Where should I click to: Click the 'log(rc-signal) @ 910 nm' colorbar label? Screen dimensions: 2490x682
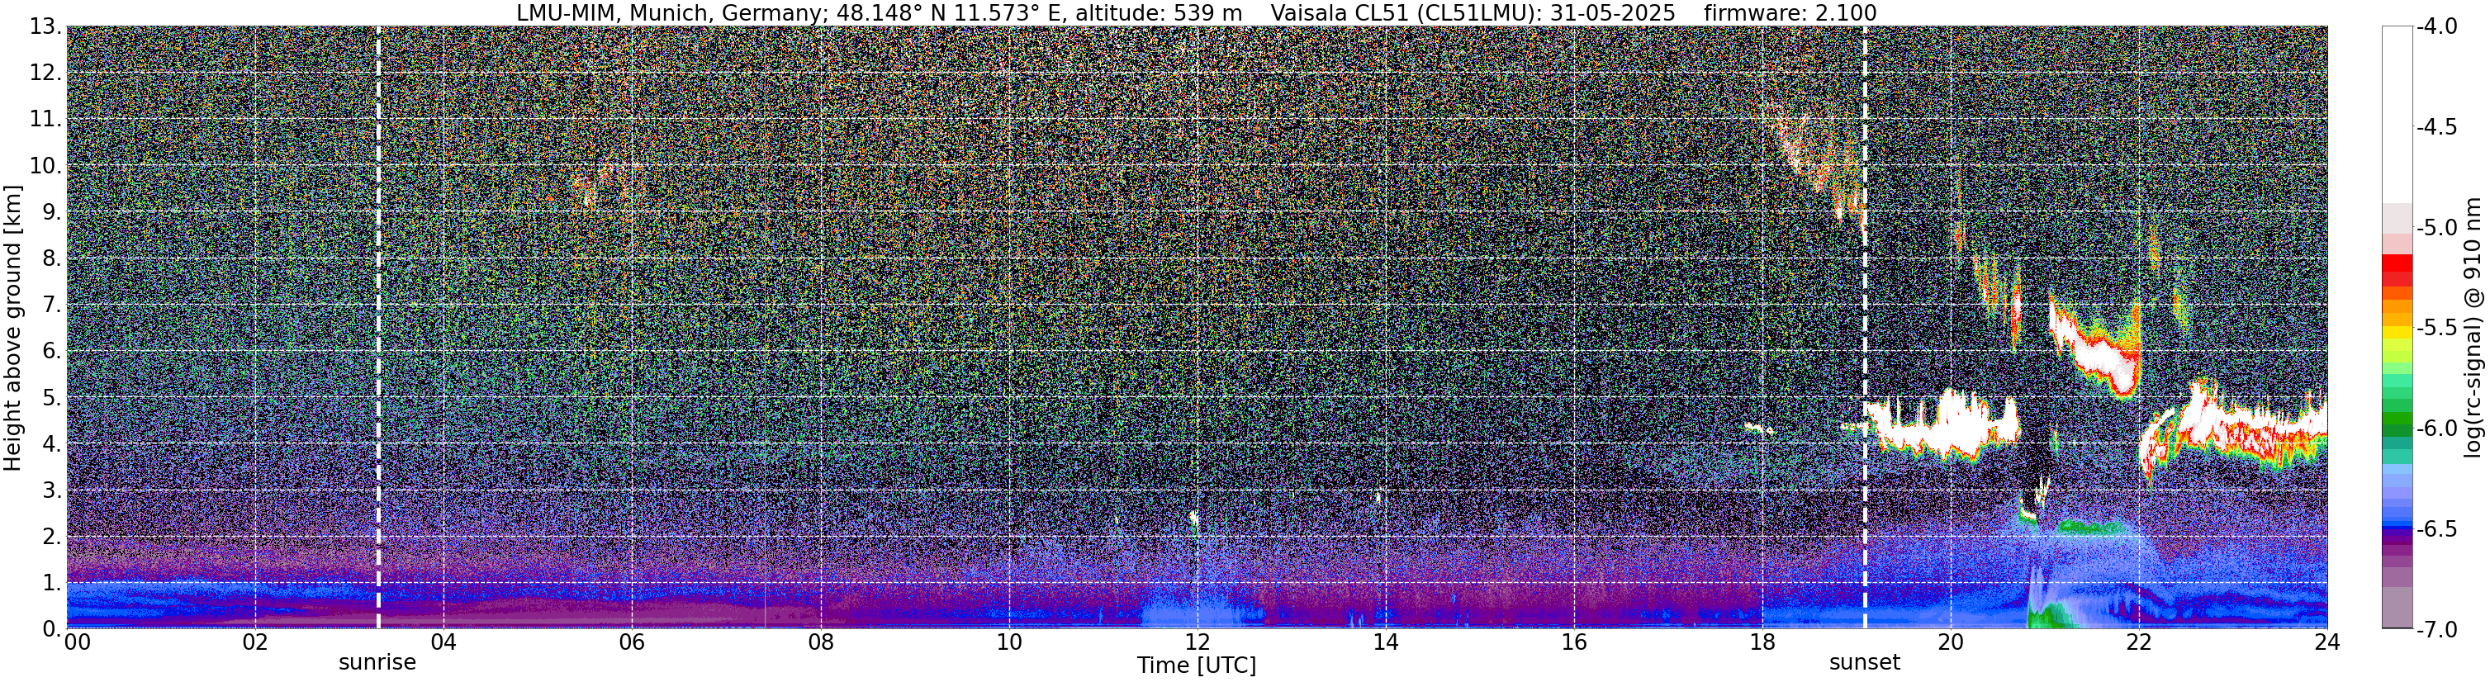tap(2473, 328)
